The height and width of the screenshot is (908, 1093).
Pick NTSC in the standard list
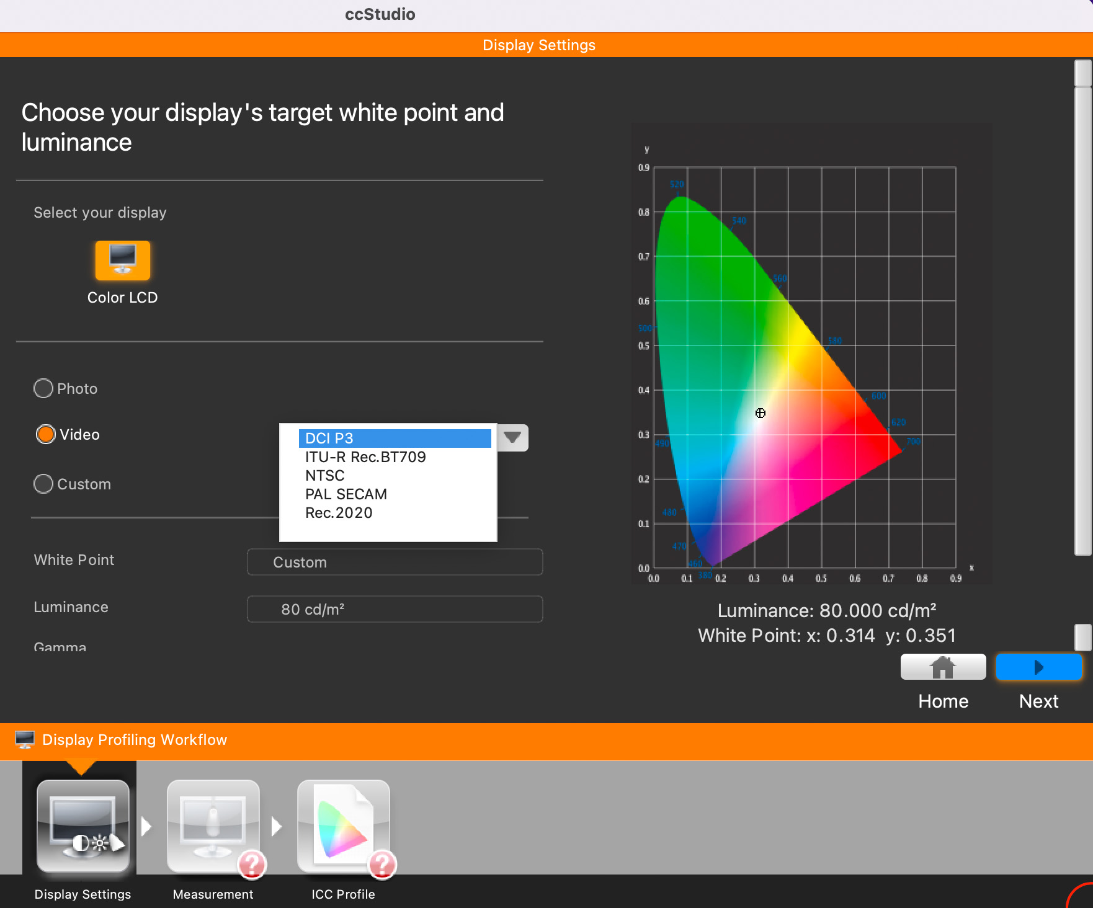pos(324,476)
